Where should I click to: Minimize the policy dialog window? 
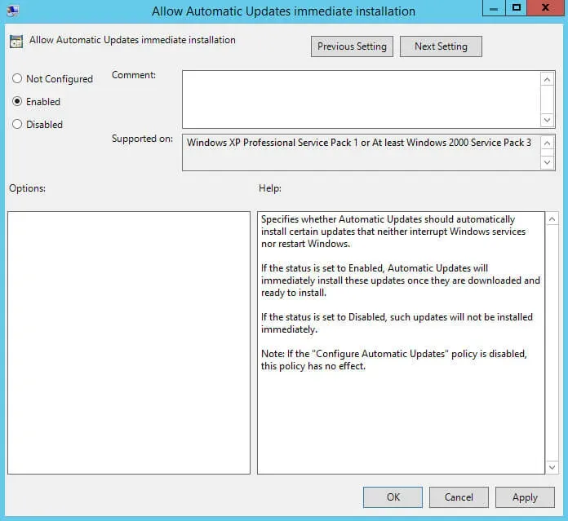point(494,8)
